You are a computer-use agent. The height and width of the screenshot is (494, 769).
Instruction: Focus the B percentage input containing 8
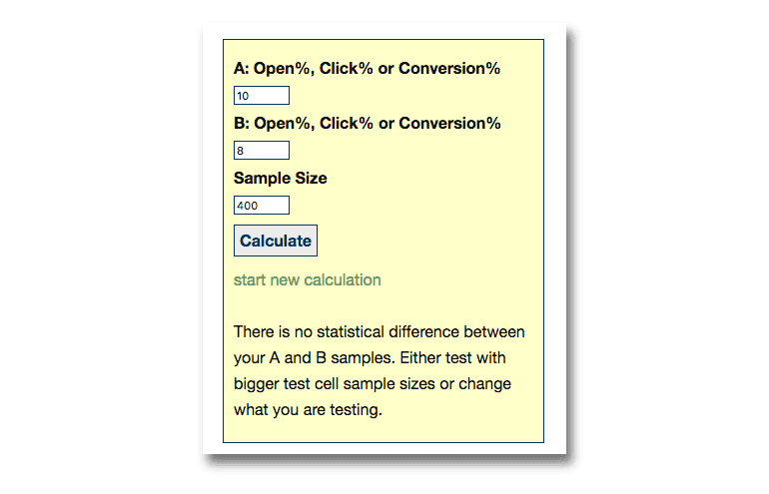pyautogui.click(x=261, y=151)
